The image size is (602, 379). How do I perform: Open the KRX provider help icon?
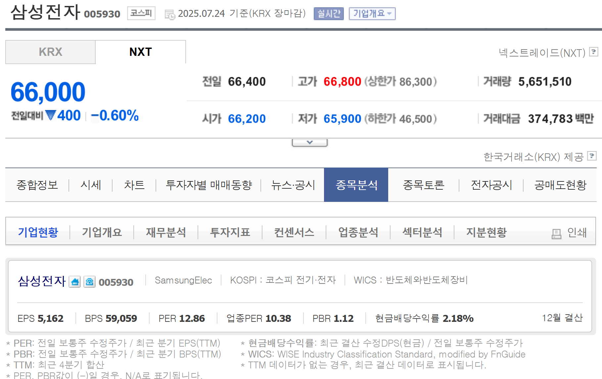point(592,156)
